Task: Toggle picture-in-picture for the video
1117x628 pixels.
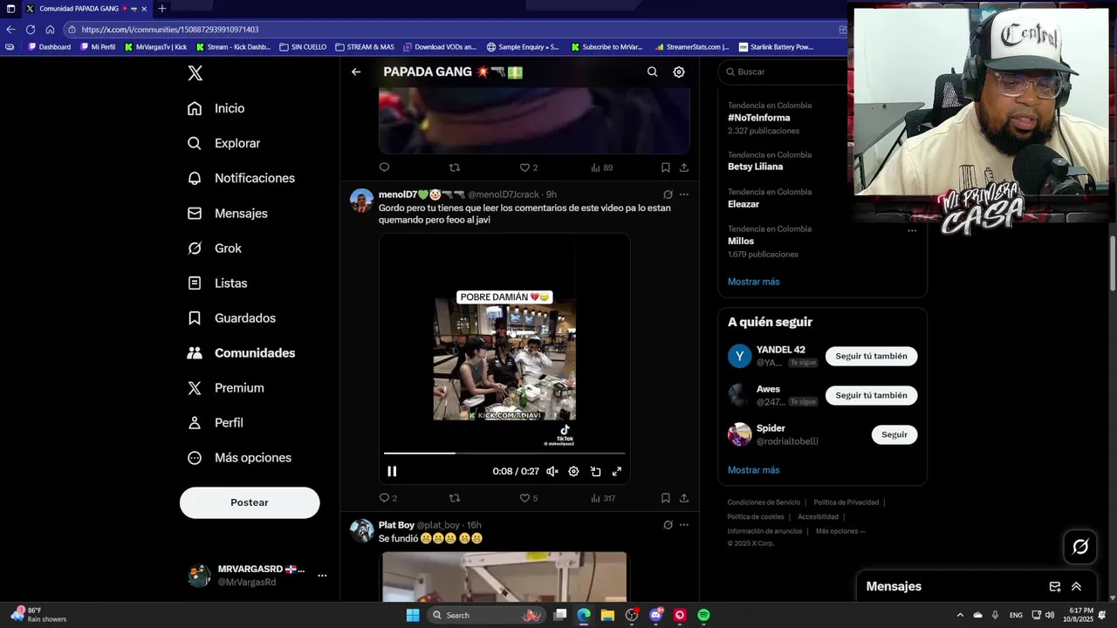Action: point(595,471)
